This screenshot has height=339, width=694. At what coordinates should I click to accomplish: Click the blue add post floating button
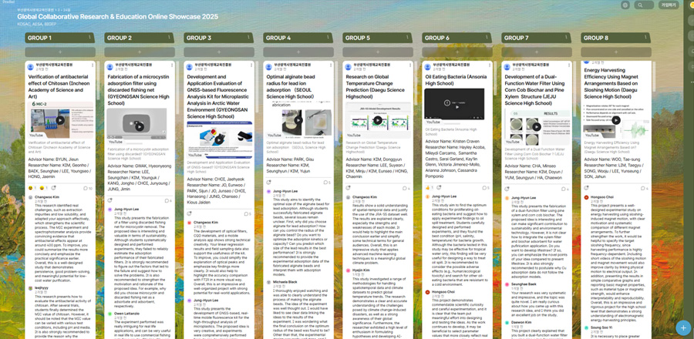pyautogui.click(x=682, y=327)
